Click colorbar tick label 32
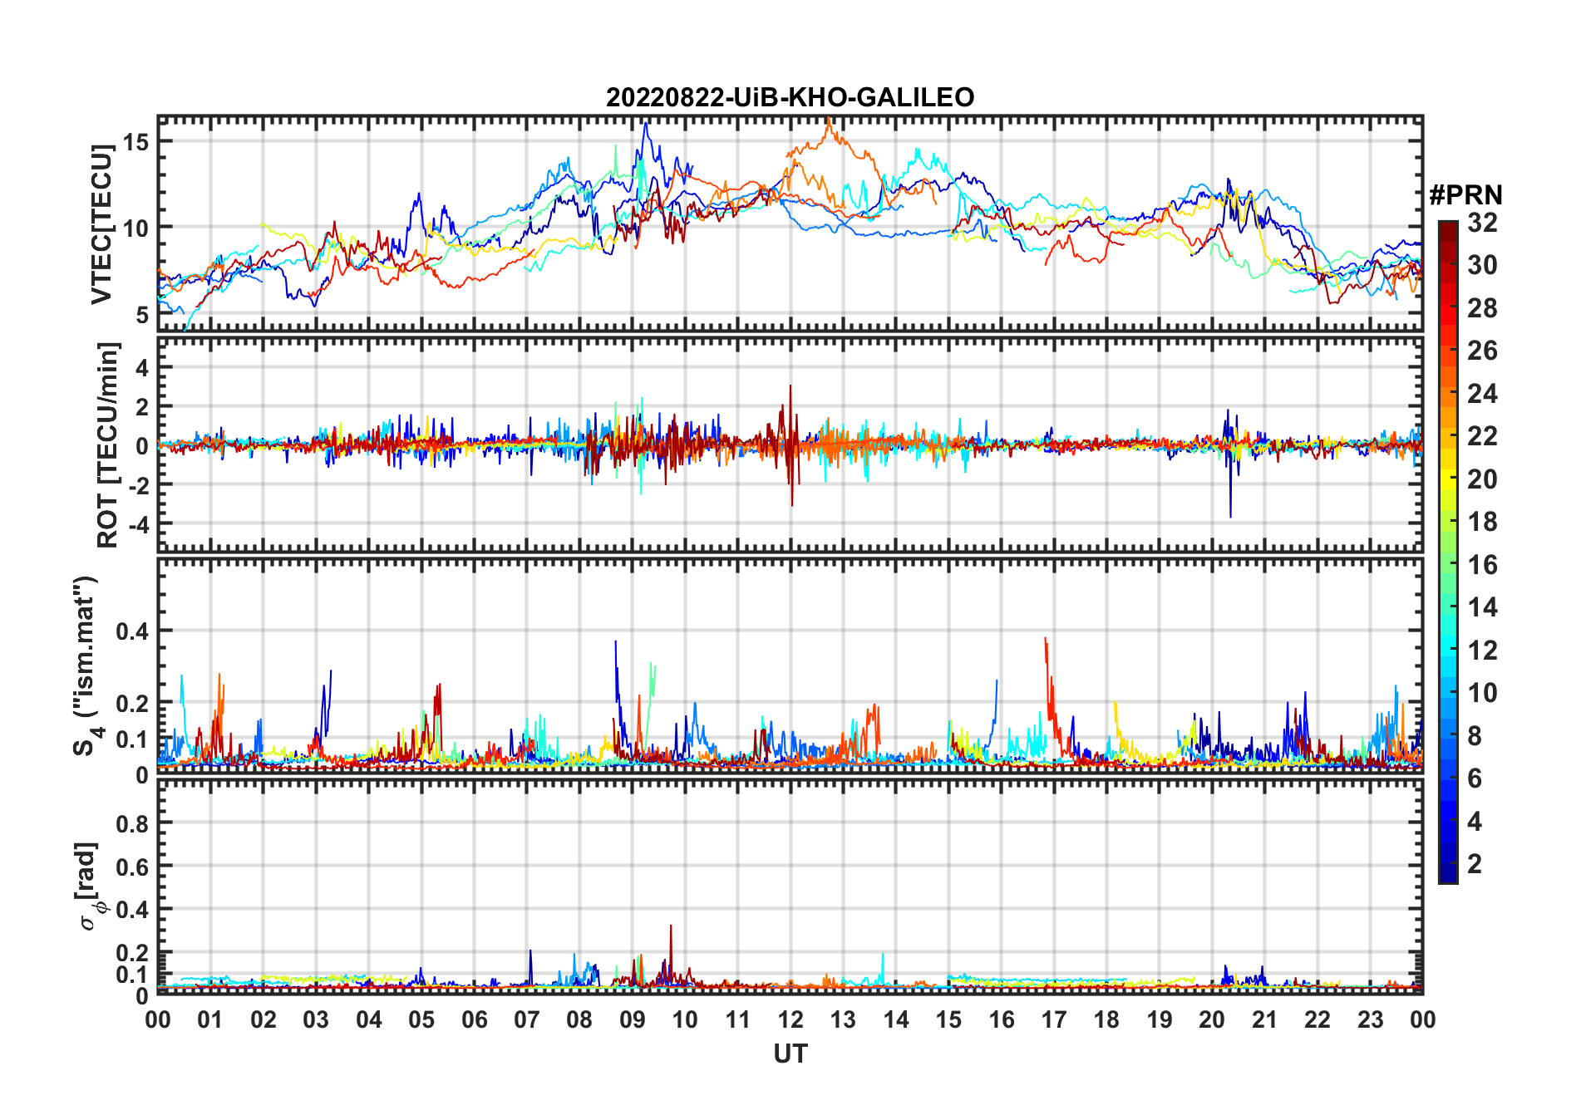This screenshot has width=1581, height=1105. click(x=1482, y=222)
